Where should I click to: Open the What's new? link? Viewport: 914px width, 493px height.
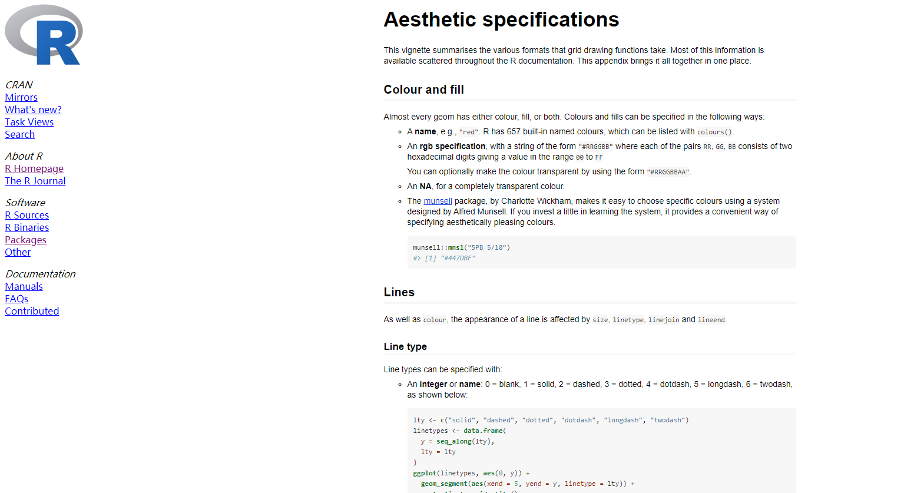click(33, 110)
